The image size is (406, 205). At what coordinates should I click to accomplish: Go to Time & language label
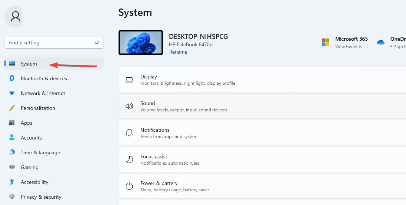click(x=40, y=152)
